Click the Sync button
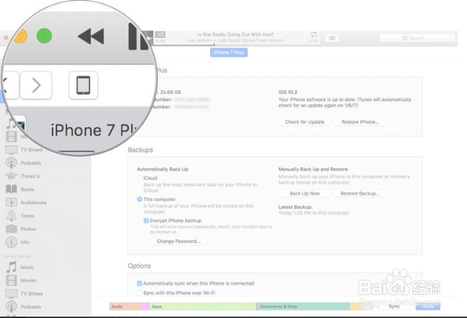Viewport: 467px width, 318px height. click(x=394, y=306)
